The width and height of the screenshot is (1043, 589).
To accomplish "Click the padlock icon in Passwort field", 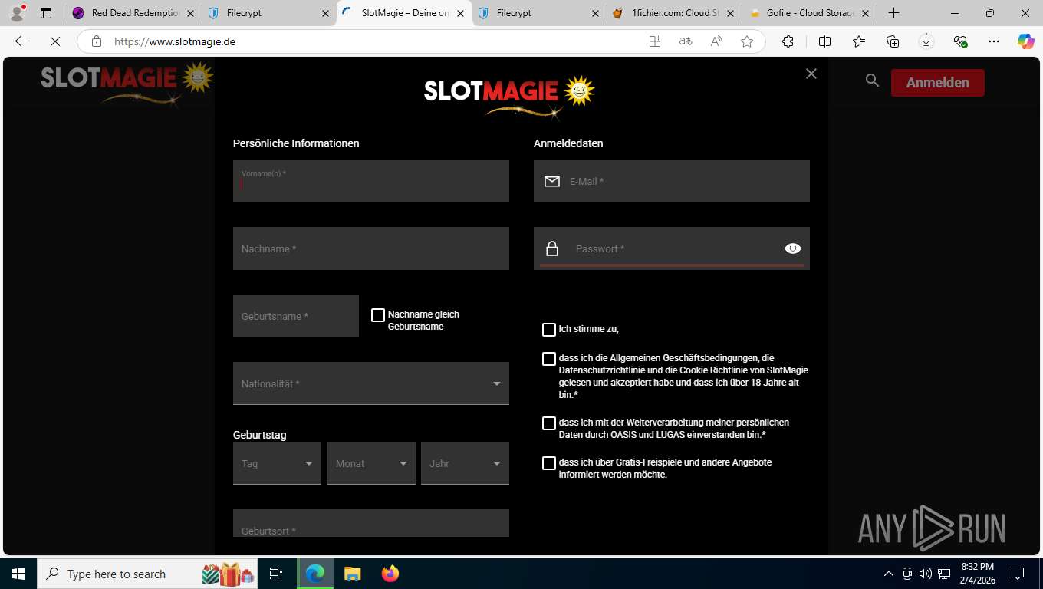I will (552, 248).
